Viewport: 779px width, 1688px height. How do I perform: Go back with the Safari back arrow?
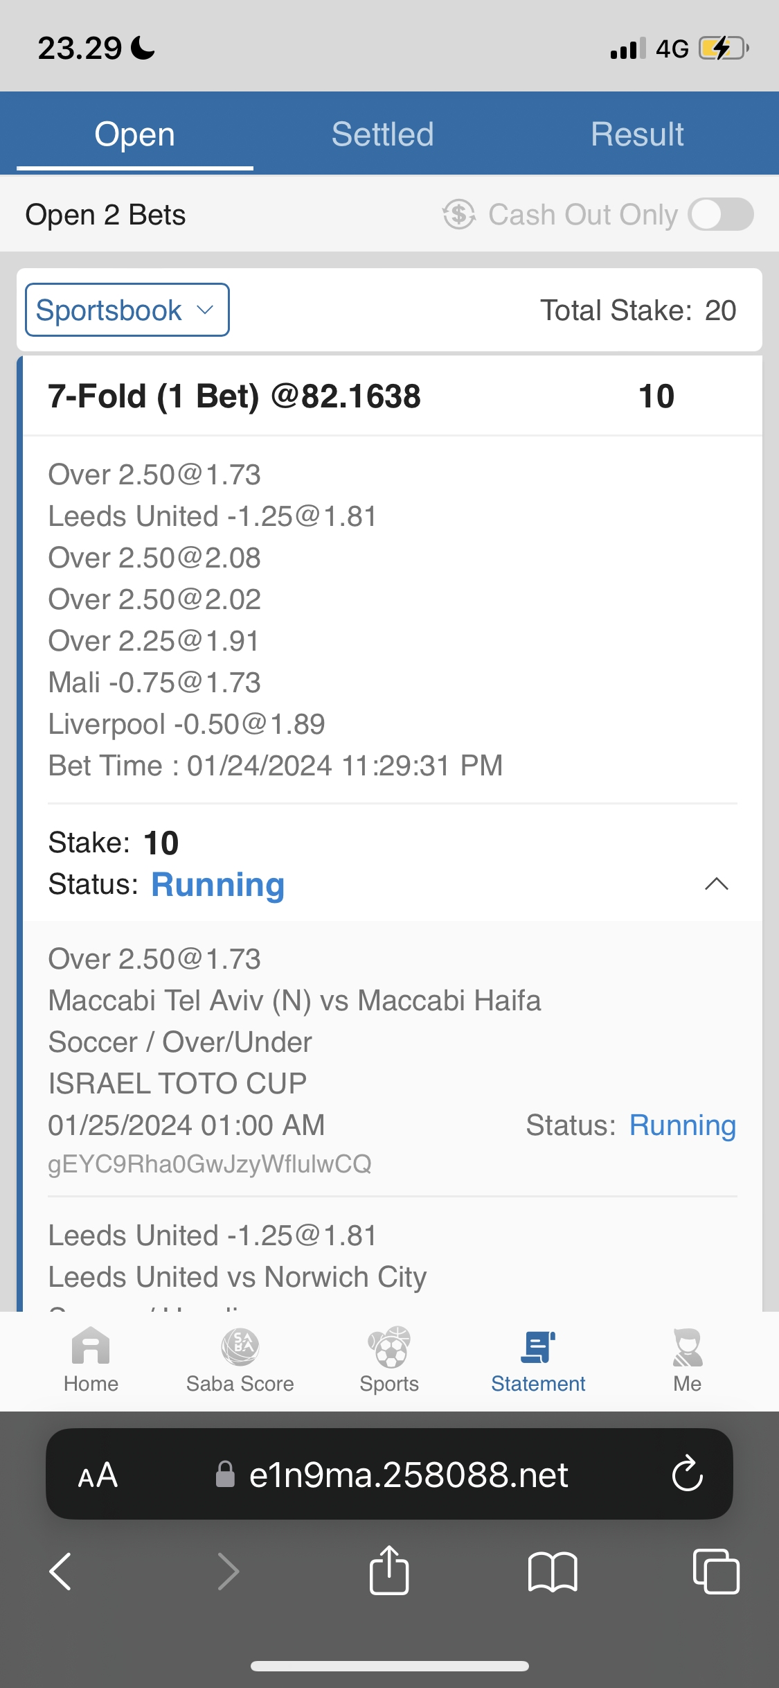(61, 1571)
